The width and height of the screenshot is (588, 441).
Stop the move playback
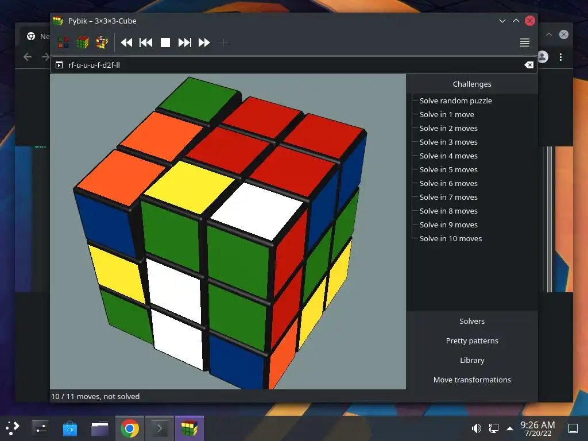(x=165, y=42)
